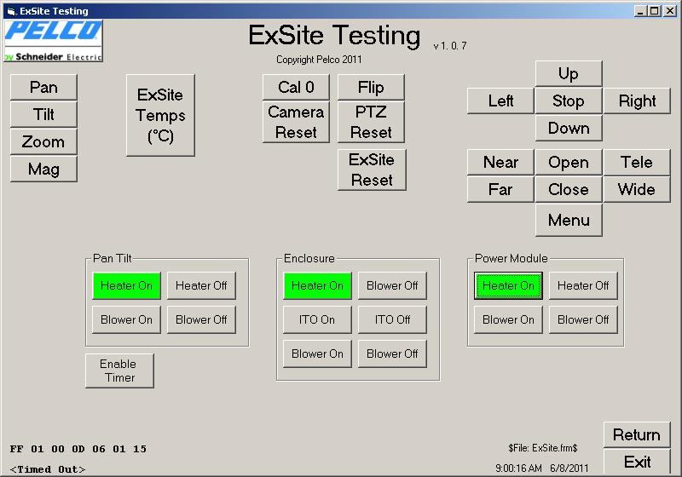This screenshot has height=477, width=682.
Task: Turn Pan Tilt Heater Off
Action: pyautogui.click(x=201, y=285)
